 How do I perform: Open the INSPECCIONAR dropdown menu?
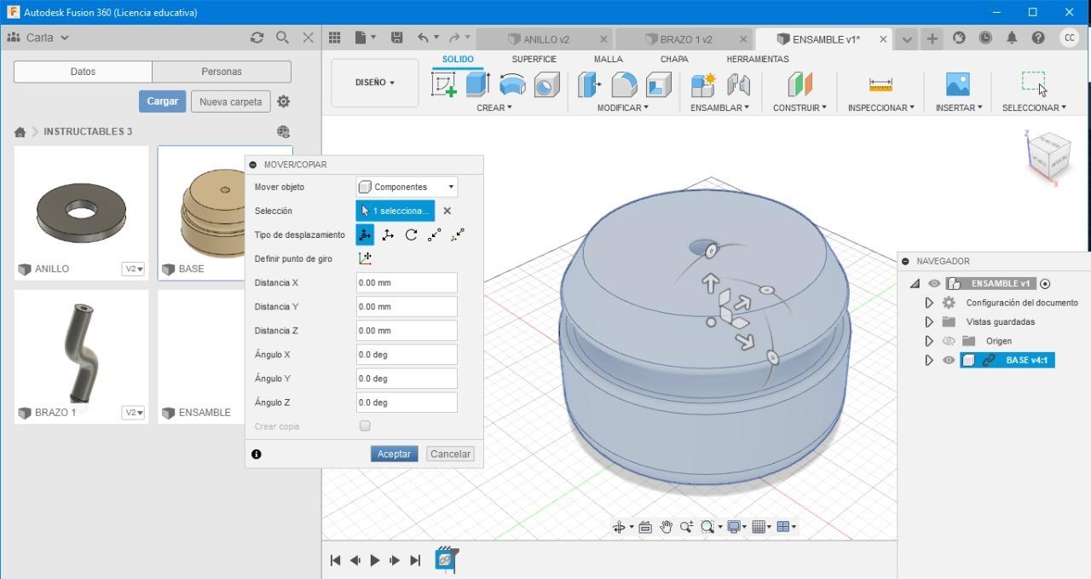click(880, 107)
